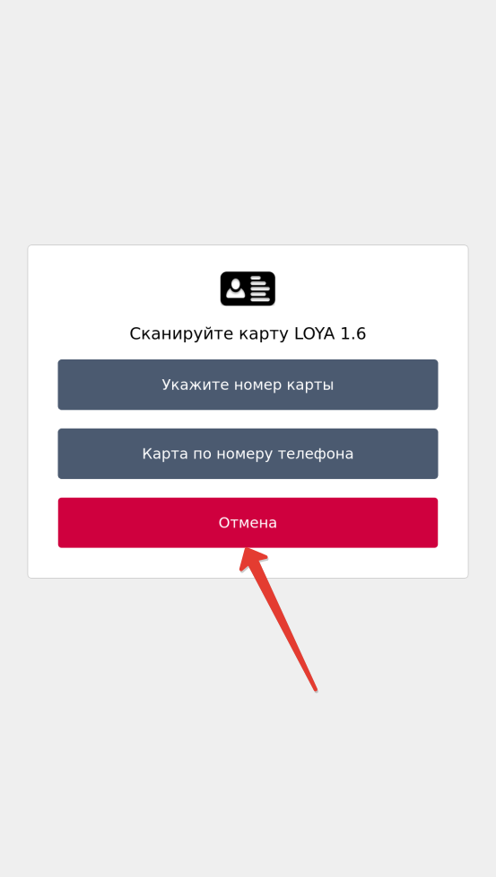Select the 'Укажите номер карты' button
The height and width of the screenshot is (877, 496).
point(248,385)
